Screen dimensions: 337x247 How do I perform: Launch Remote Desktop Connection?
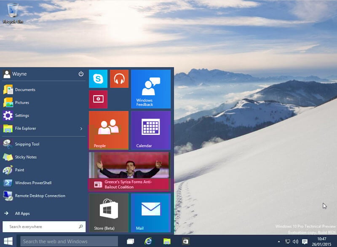click(x=44, y=196)
